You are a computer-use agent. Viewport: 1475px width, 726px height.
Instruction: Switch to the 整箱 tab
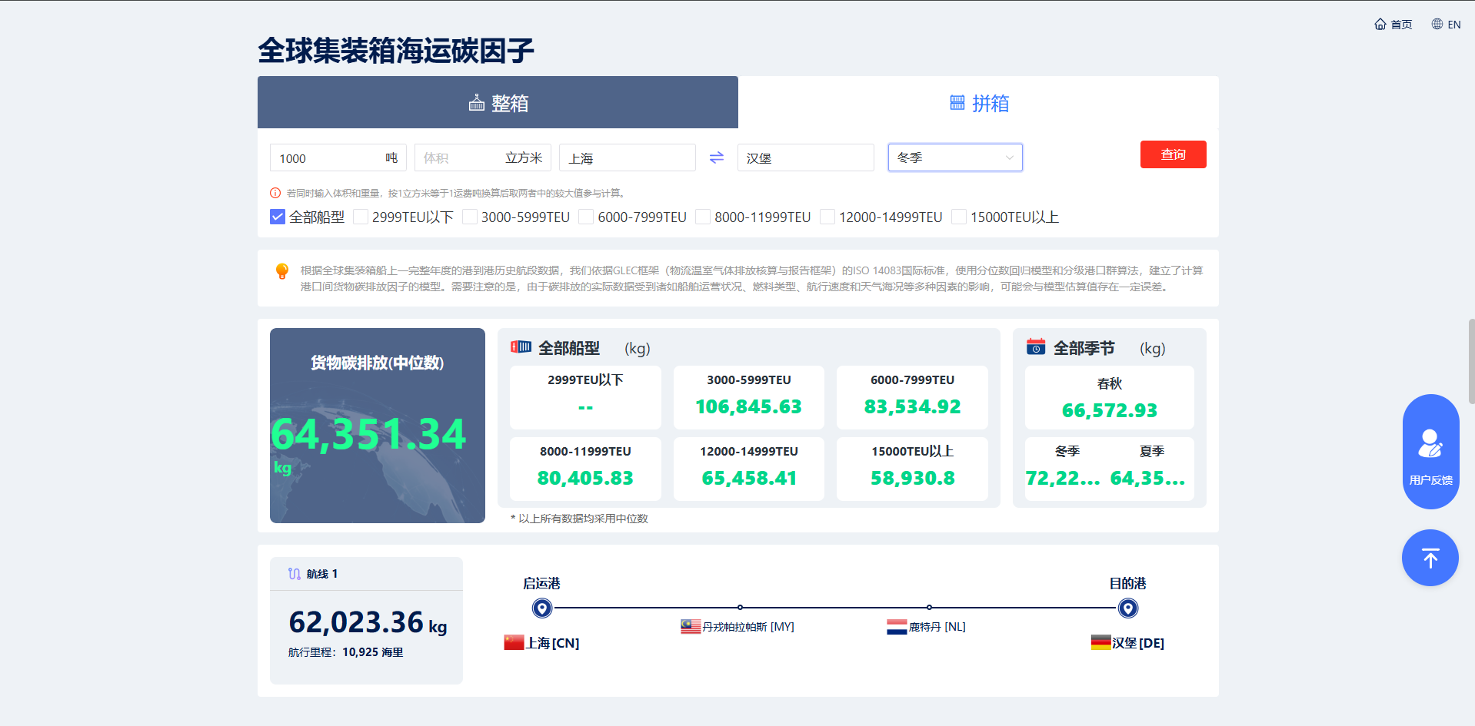pyautogui.click(x=498, y=102)
